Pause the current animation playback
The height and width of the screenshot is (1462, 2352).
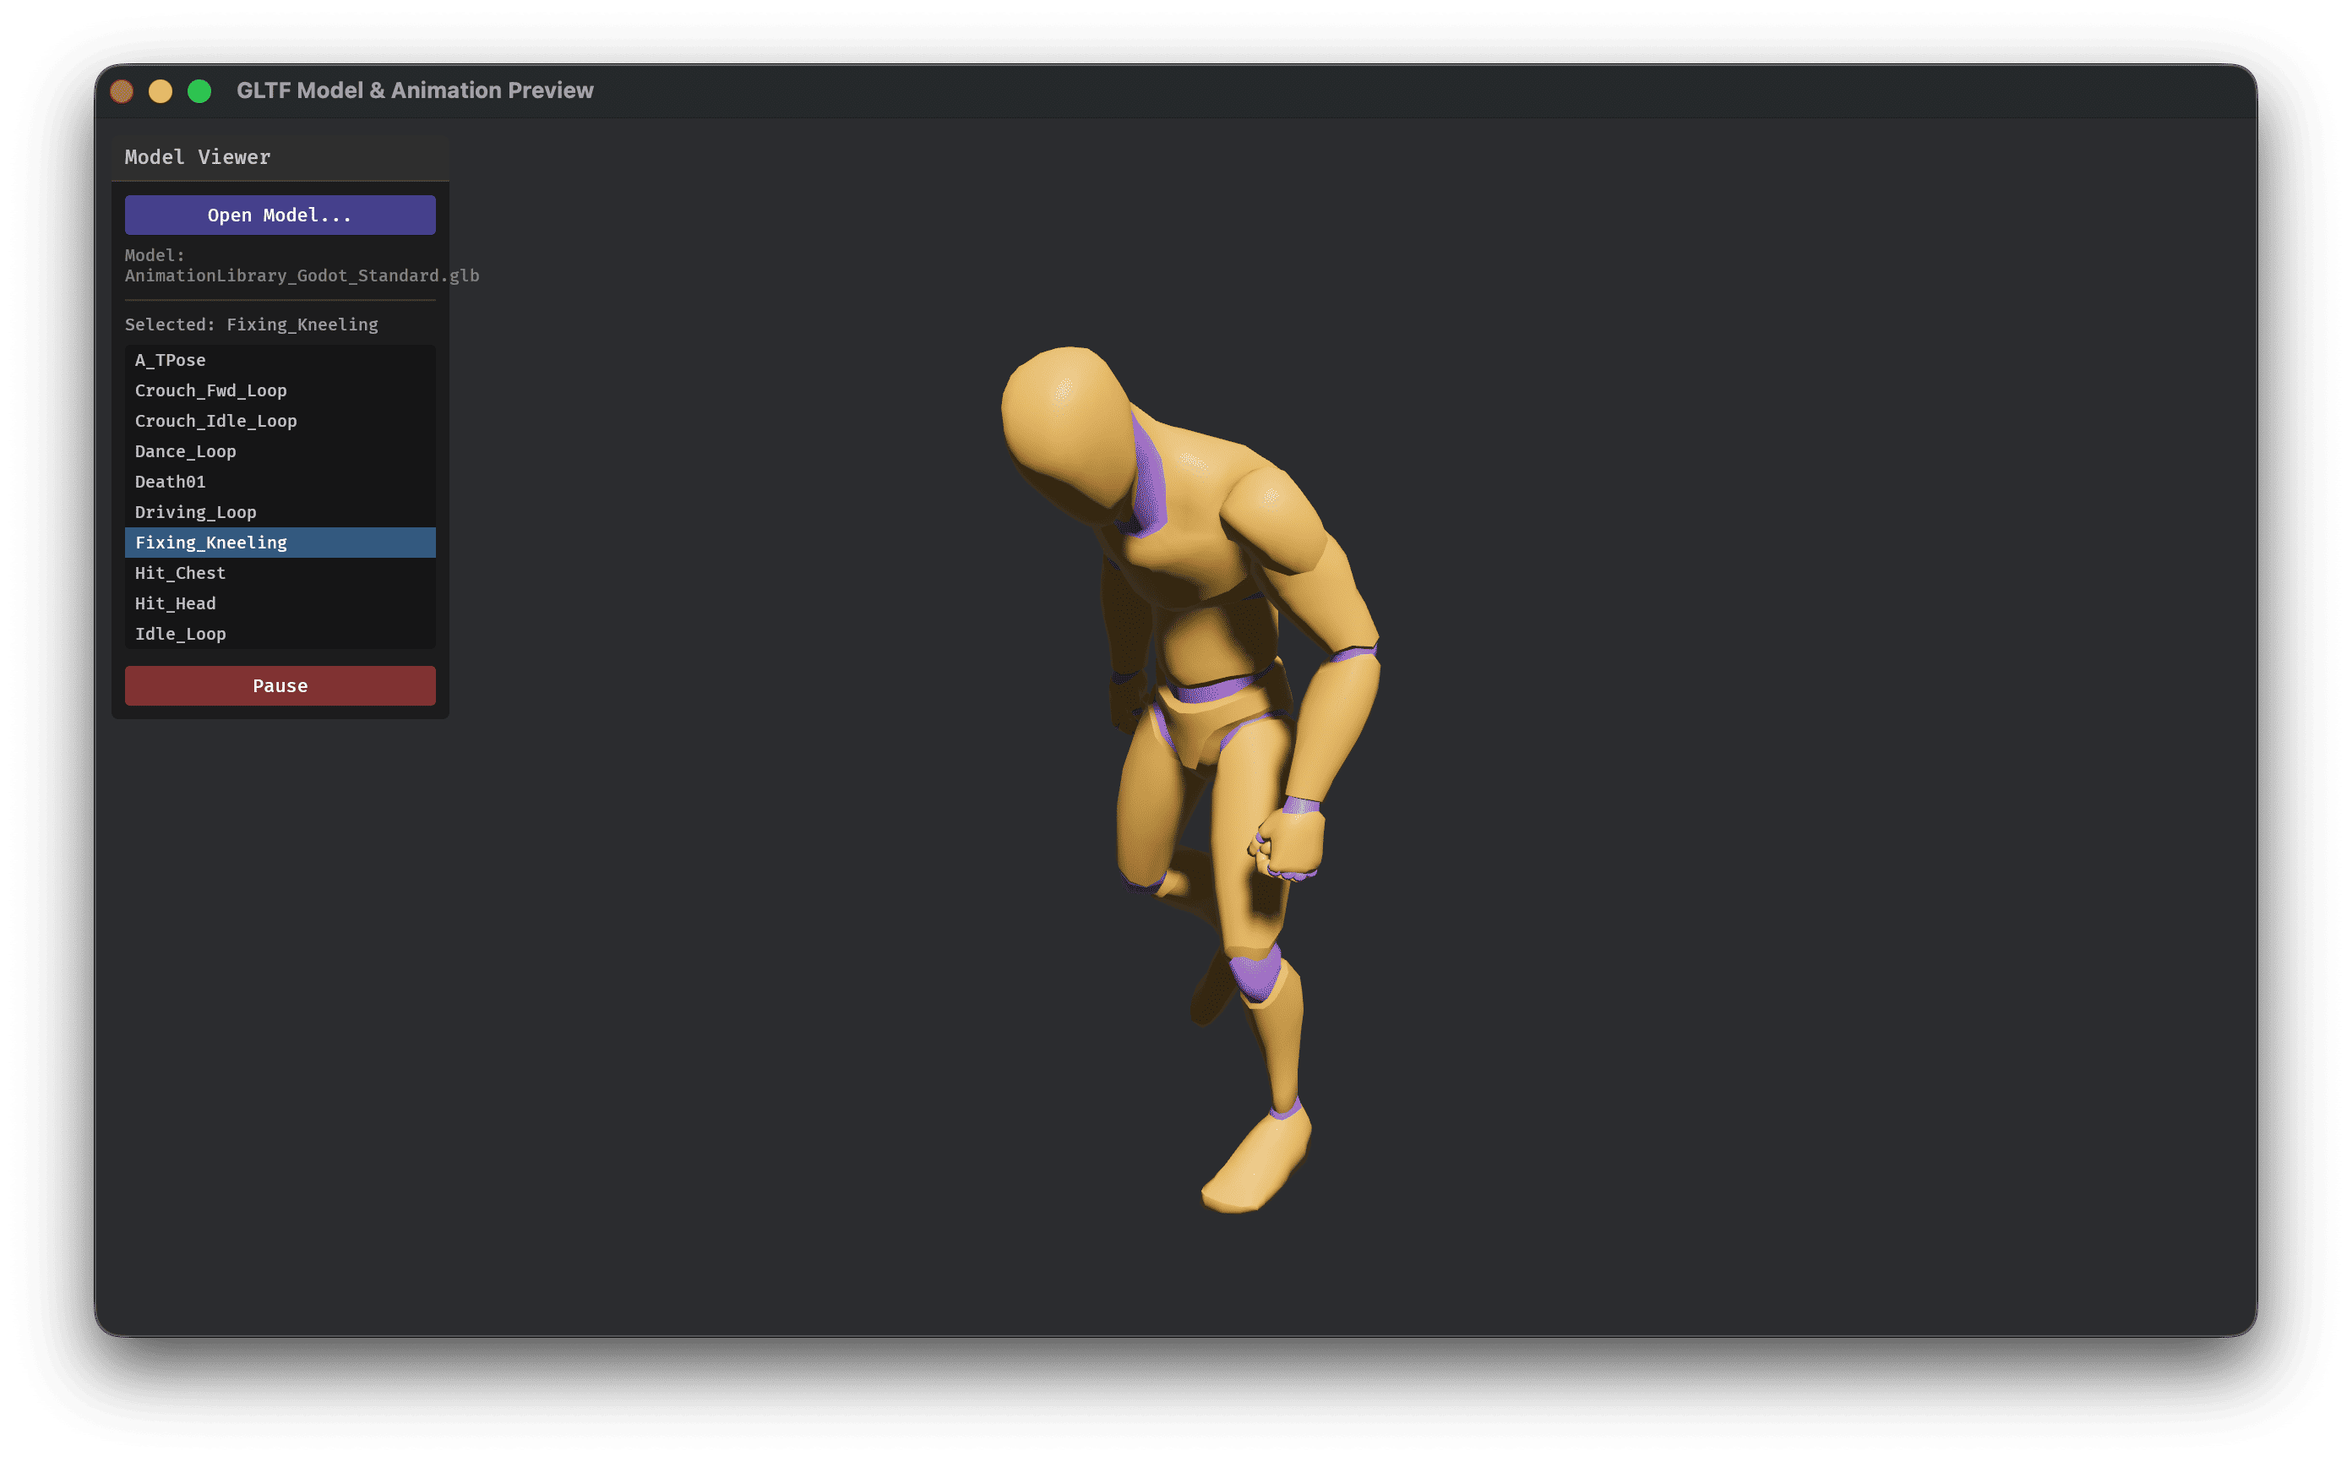click(280, 685)
